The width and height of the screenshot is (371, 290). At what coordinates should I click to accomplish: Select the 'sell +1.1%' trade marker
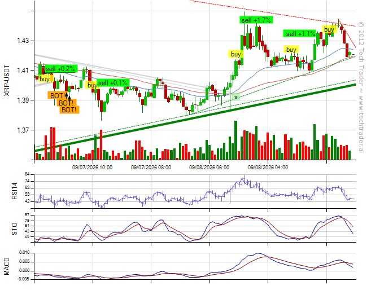pos(300,33)
